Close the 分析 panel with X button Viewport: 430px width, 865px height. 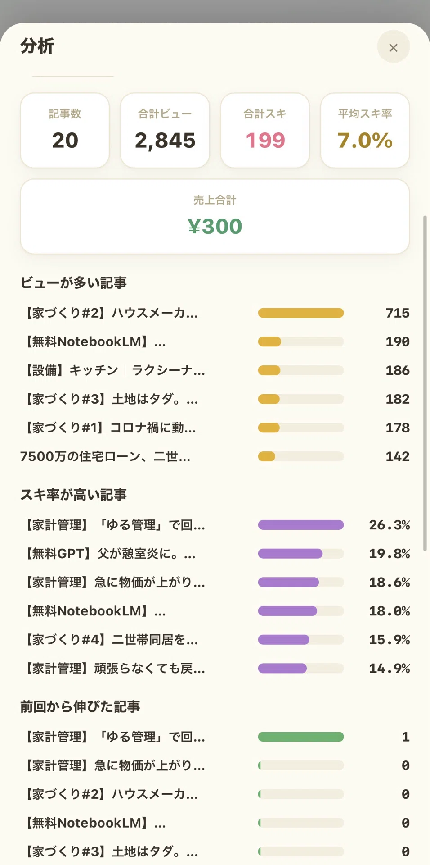tap(393, 47)
